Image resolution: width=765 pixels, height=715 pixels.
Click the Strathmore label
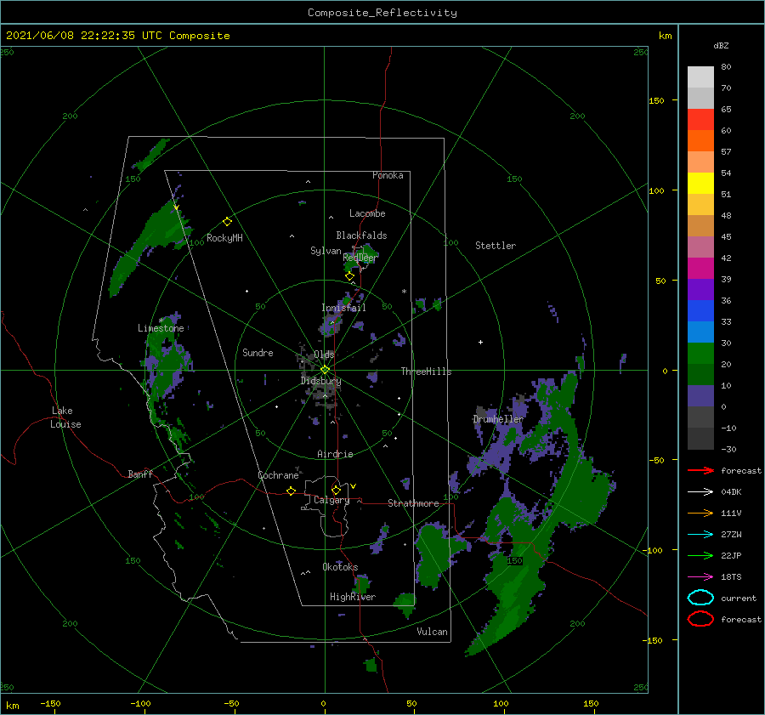coord(413,503)
